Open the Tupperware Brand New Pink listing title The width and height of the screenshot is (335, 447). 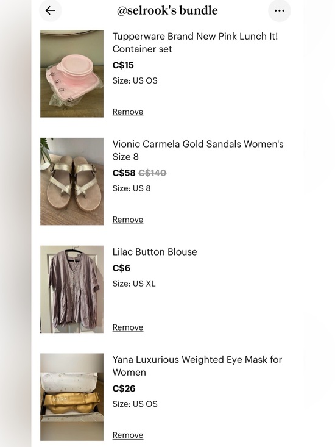click(196, 43)
